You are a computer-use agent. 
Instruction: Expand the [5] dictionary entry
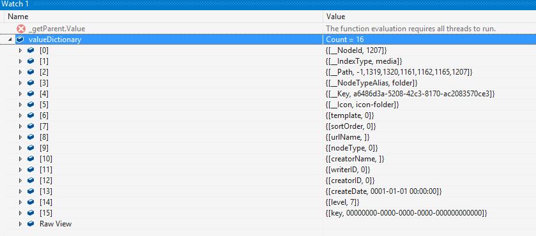pos(20,105)
